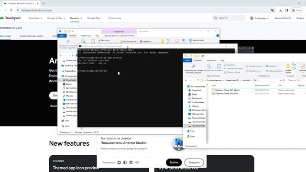Open the Language dropdown

point(259,18)
